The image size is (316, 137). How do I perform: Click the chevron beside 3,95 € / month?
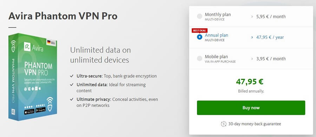click(x=252, y=59)
